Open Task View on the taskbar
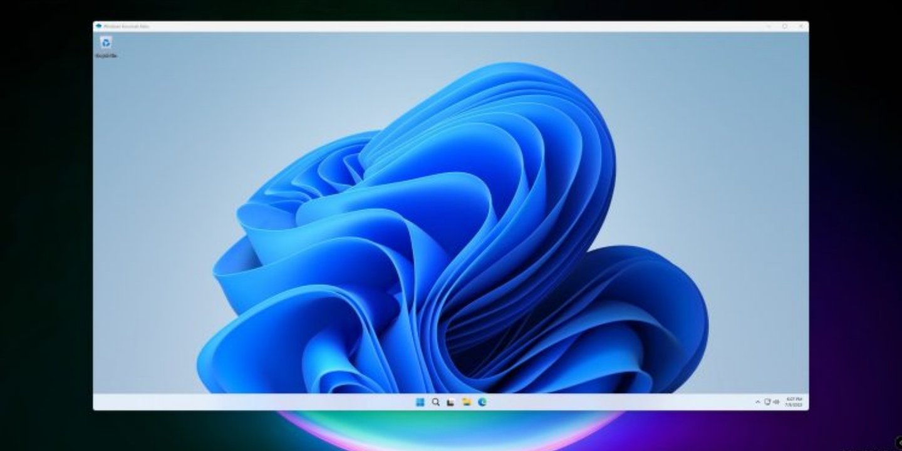 (450, 402)
